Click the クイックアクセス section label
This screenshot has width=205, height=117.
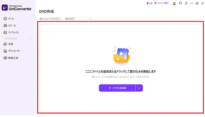click(x=11, y=39)
